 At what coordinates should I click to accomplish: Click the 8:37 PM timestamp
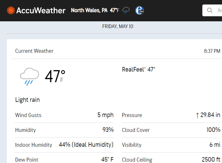212,51
